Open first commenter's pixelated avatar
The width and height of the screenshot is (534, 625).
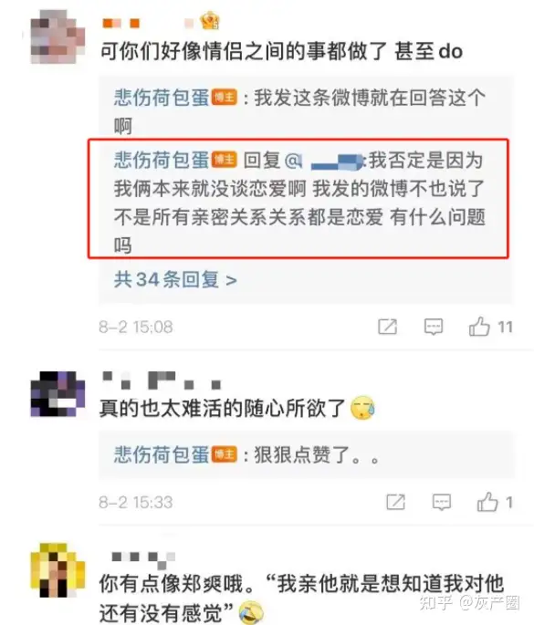click(x=58, y=36)
